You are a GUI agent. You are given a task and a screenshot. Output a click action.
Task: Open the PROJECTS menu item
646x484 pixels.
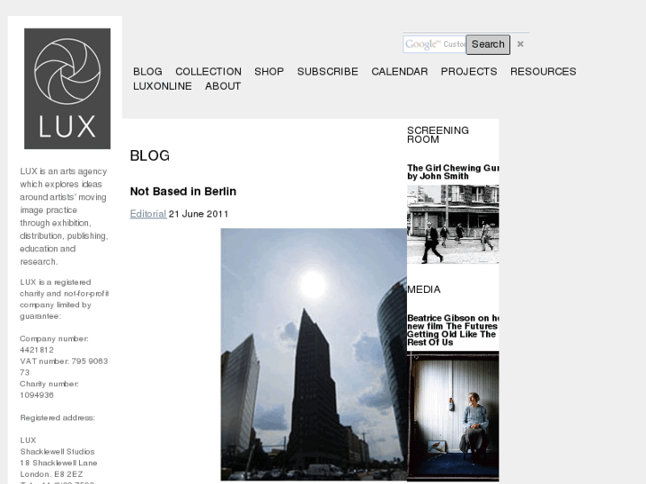[469, 72]
